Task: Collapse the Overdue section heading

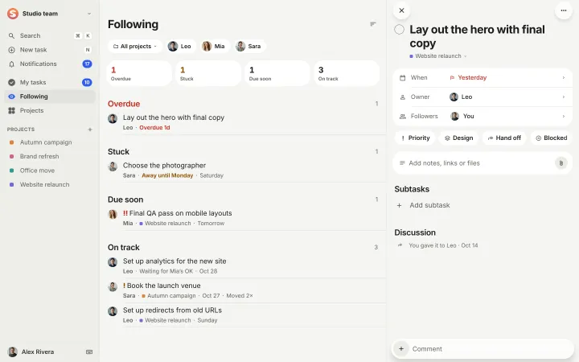Action: click(x=124, y=104)
